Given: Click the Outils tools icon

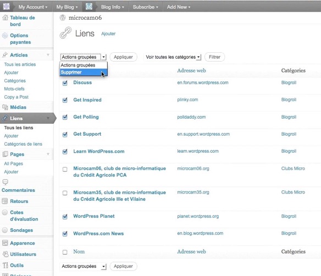Looking at the screenshot, I should (x=5, y=265).
